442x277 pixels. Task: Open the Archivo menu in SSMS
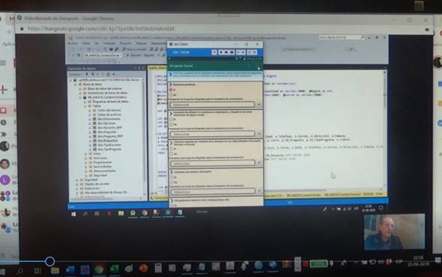(73, 43)
